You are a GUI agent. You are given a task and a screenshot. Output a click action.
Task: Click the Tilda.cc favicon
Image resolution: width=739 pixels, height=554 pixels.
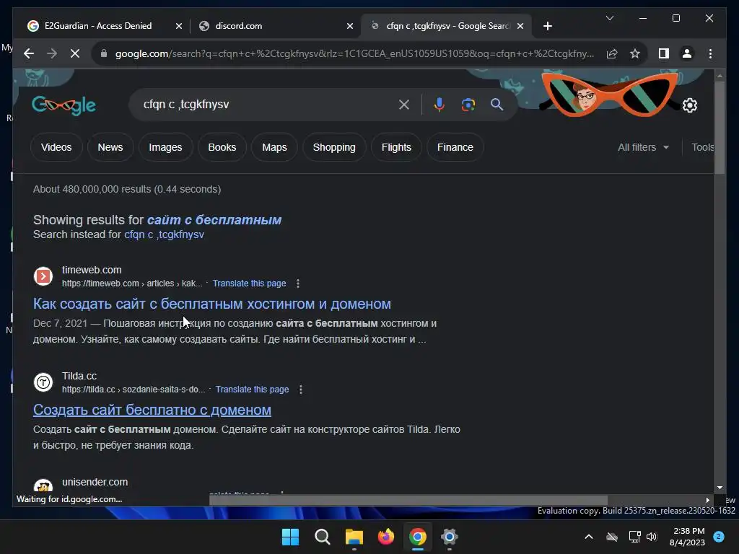43,382
